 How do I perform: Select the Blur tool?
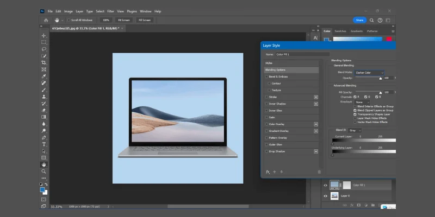click(44, 124)
